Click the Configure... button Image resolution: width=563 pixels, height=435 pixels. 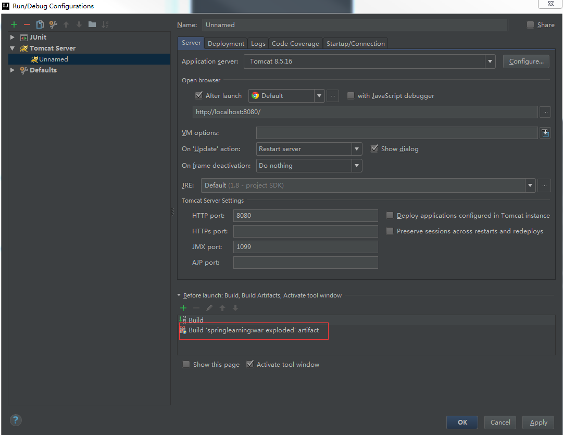(x=526, y=61)
